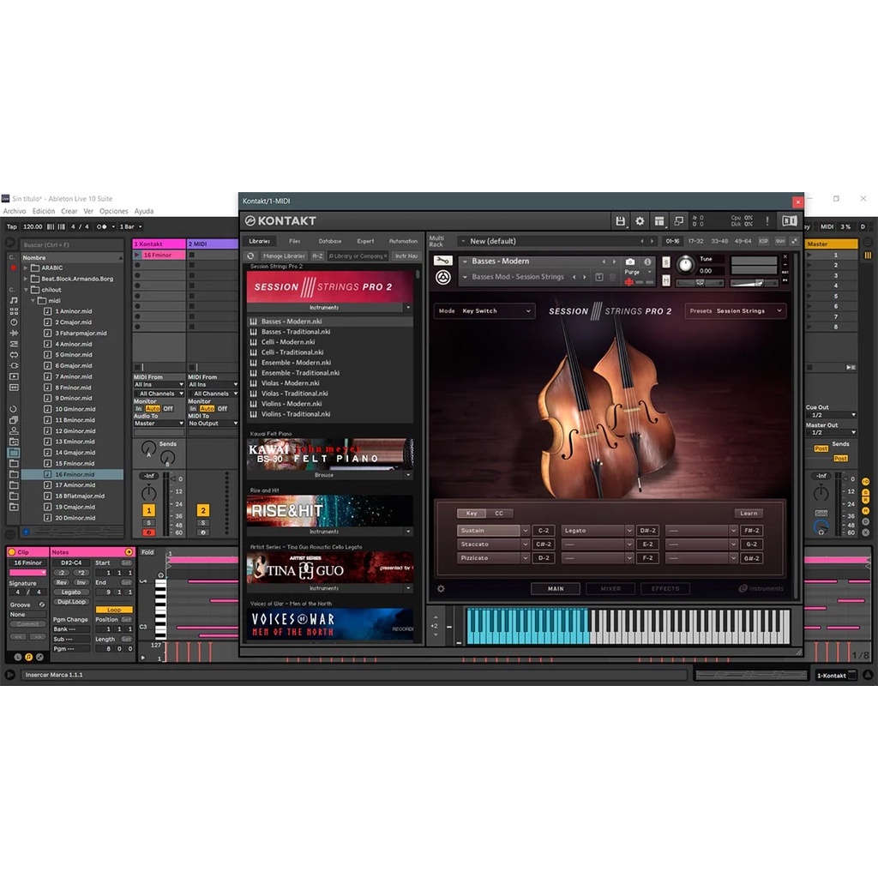Click the info icon in instrument header
The width and height of the screenshot is (878, 878).
[647, 262]
